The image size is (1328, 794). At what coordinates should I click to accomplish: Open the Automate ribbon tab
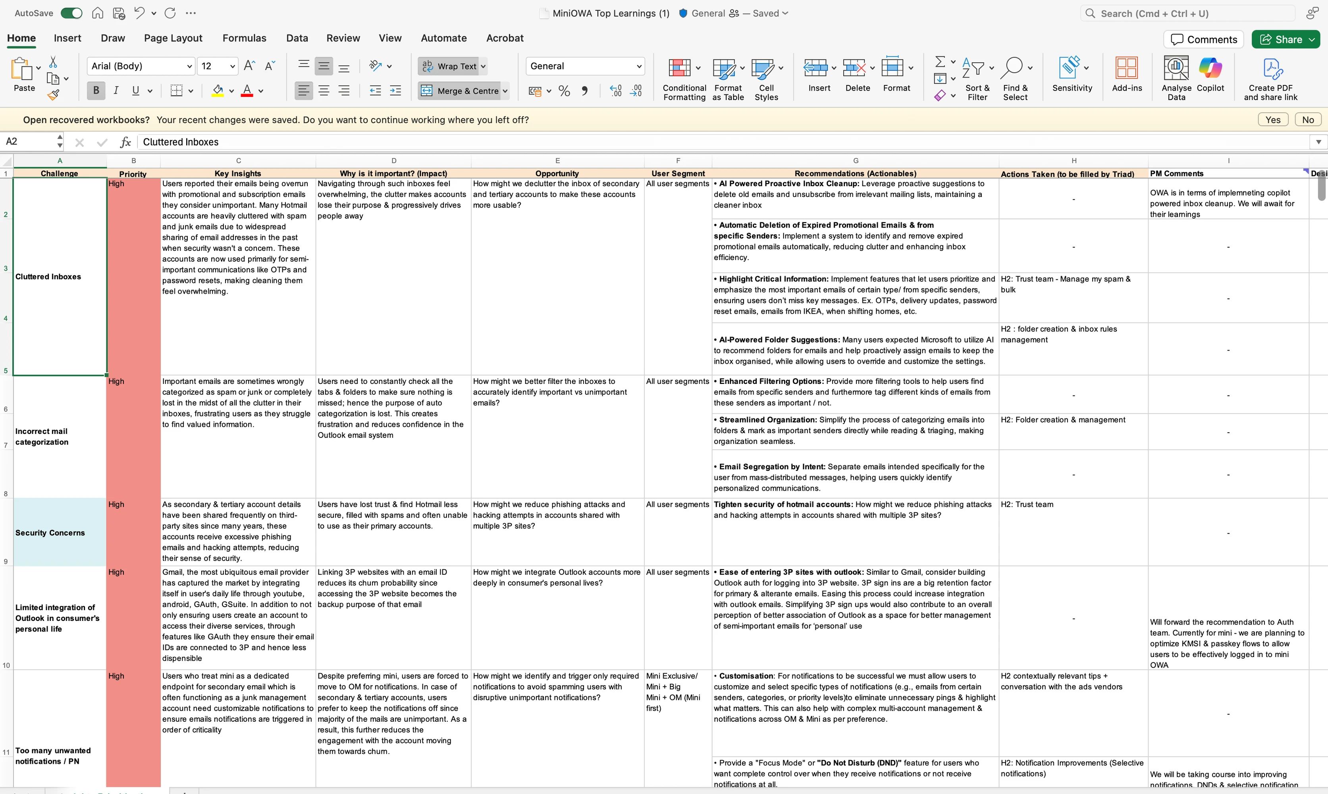point(443,38)
